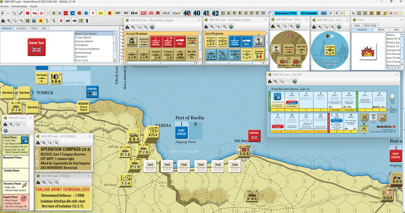Screen dimensions: 405x213
Task: Open the TEC chart button
Action: tap(126, 13)
